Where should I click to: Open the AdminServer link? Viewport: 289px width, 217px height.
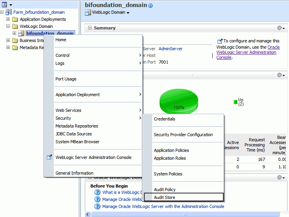[x=171, y=49]
